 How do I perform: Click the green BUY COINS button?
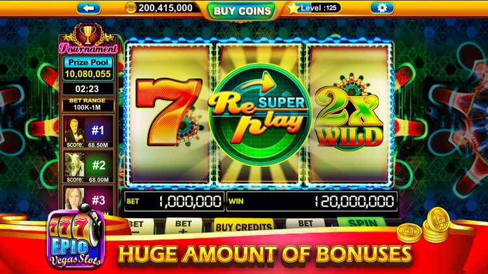pos(242,11)
